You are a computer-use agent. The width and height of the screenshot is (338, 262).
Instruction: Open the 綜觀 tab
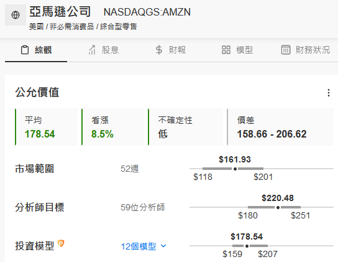36,50
